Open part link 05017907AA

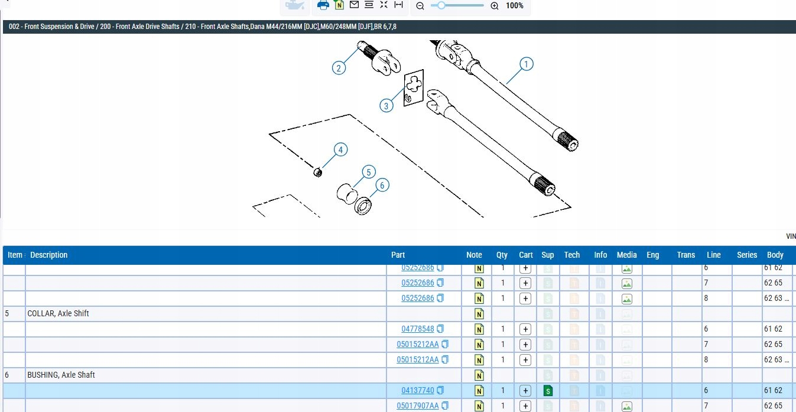[418, 406]
